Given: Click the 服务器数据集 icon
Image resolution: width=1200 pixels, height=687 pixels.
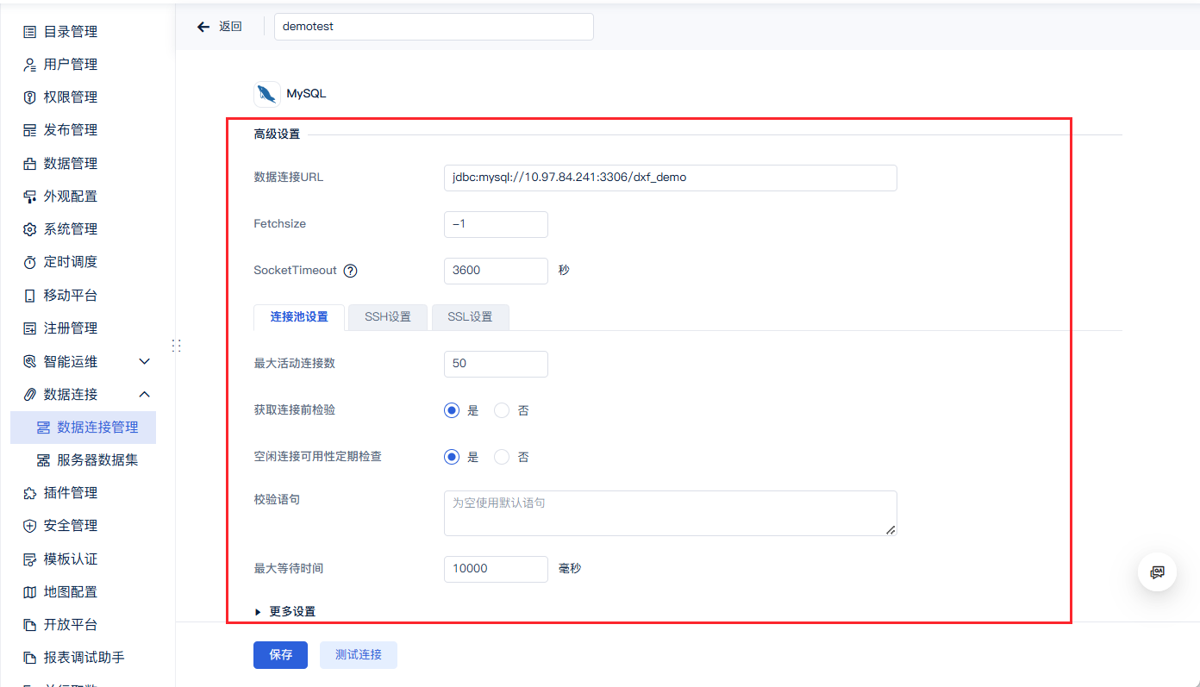Looking at the screenshot, I should [43, 460].
